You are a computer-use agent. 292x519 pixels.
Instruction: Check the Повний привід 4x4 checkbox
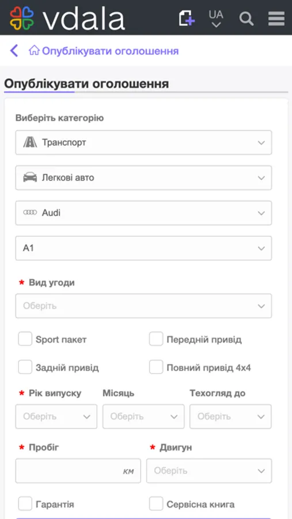coord(156,367)
